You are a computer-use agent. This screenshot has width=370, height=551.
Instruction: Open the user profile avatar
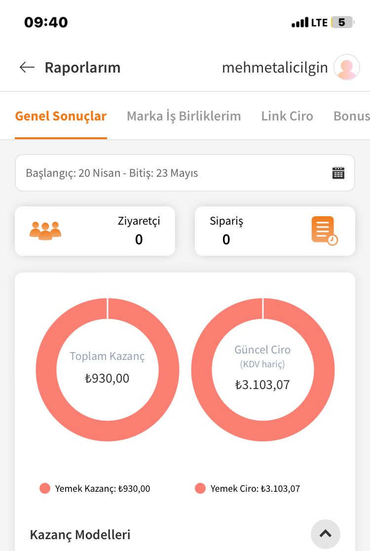(346, 67)
